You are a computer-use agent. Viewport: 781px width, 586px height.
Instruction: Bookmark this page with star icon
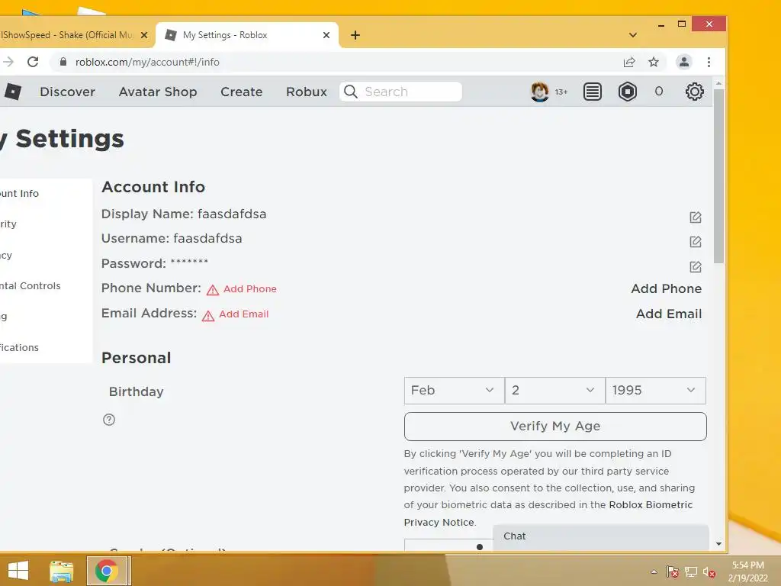coord(654,62)
